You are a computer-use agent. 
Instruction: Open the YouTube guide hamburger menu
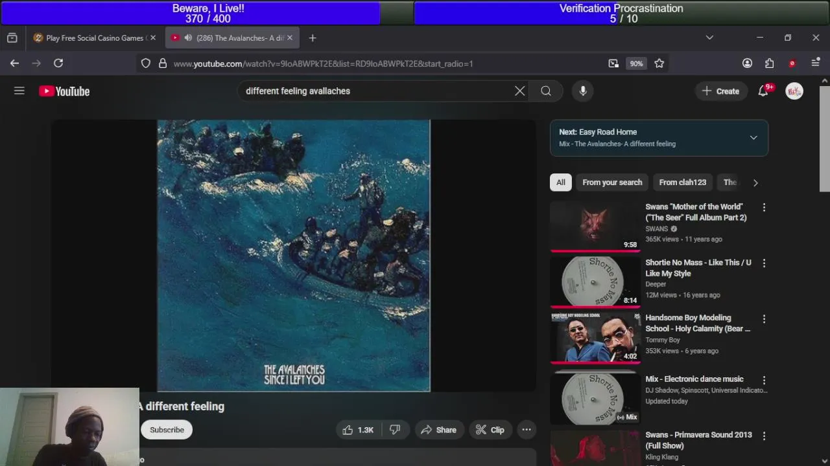[x=19, y=91]
